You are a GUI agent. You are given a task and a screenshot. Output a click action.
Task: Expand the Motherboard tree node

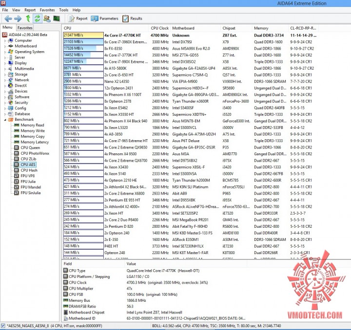click(5, 46)
